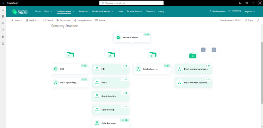Screen dimensions: 263x128
Task: Click the right arrow navigation button
Action: (x=214, y=50)
